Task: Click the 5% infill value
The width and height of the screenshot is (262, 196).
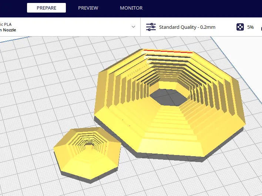Action: 250,27
